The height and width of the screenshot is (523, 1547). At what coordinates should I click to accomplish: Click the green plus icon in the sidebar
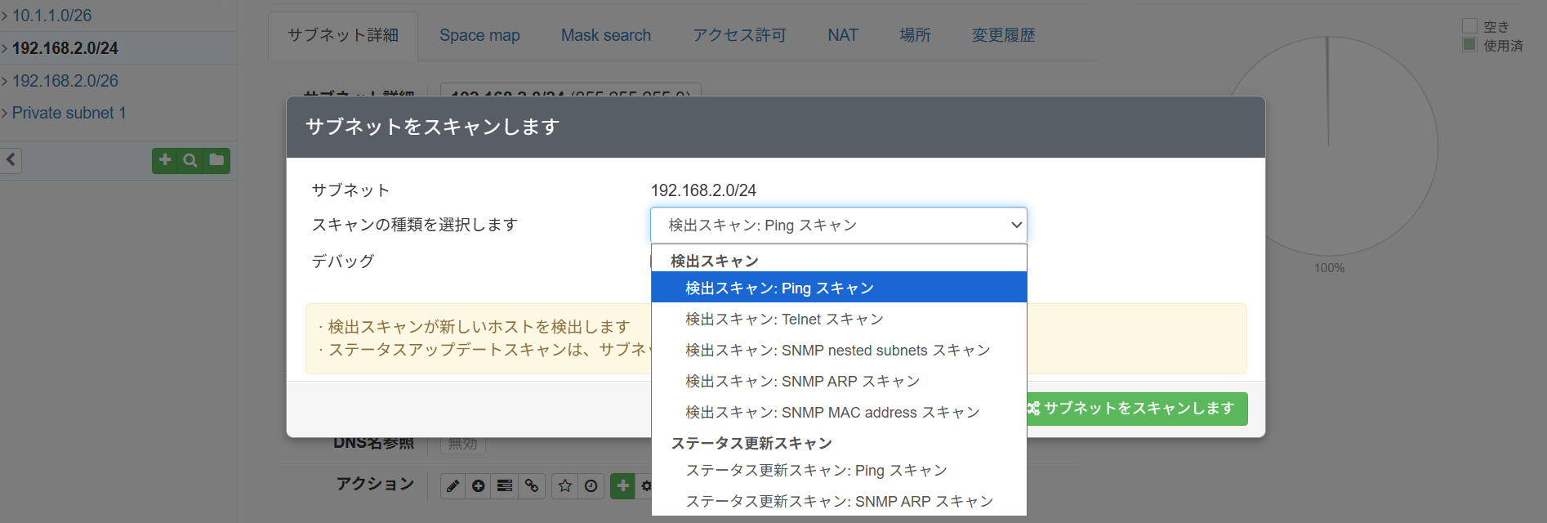[165, 160]
